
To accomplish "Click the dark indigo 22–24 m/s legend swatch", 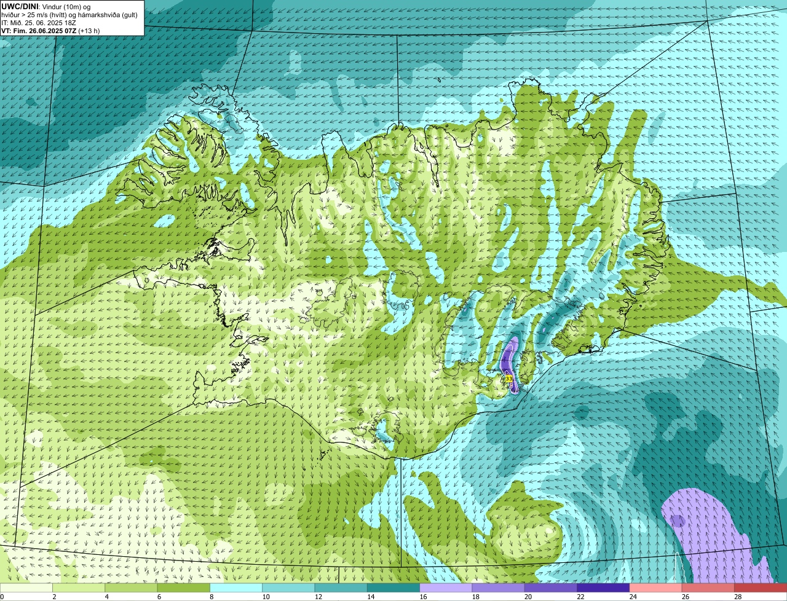I will point(603,587).
